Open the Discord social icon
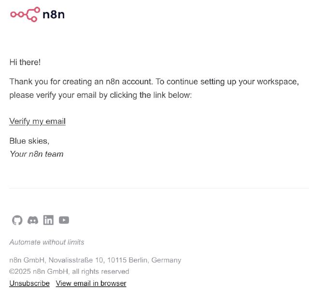Screen dimensions: 309x295 pos(33,220)
